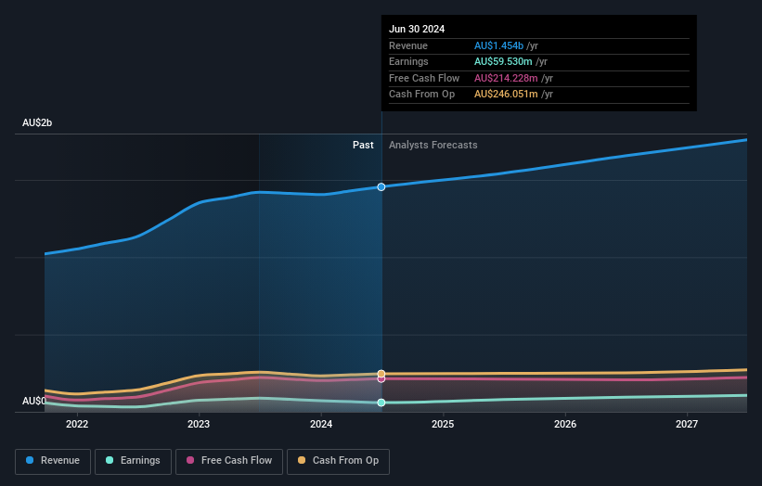The image size is (762, 486).
Task: Toggle the Cash From Op legend series
Action: pyautogui.click(x=338, y=461)
